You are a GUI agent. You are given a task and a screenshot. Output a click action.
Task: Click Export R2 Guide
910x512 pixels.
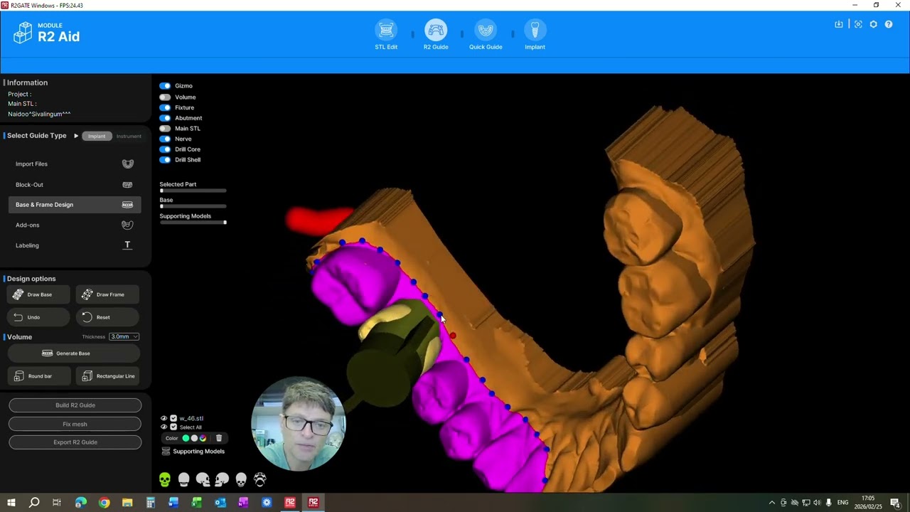tap(75, 442)
